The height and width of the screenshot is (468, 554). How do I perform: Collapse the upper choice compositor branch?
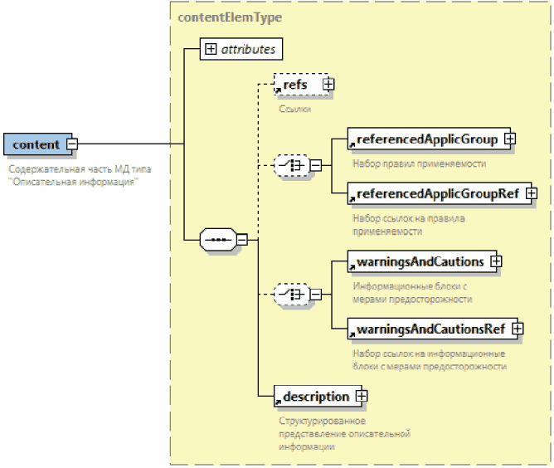[315, 166]
